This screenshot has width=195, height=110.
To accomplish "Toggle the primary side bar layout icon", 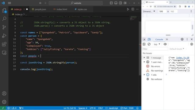I will (x=111, y=3).
